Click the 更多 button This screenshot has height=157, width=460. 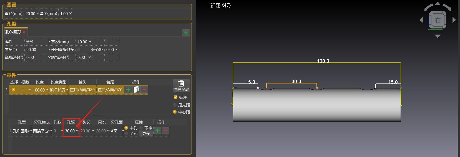tap(146, 134)
